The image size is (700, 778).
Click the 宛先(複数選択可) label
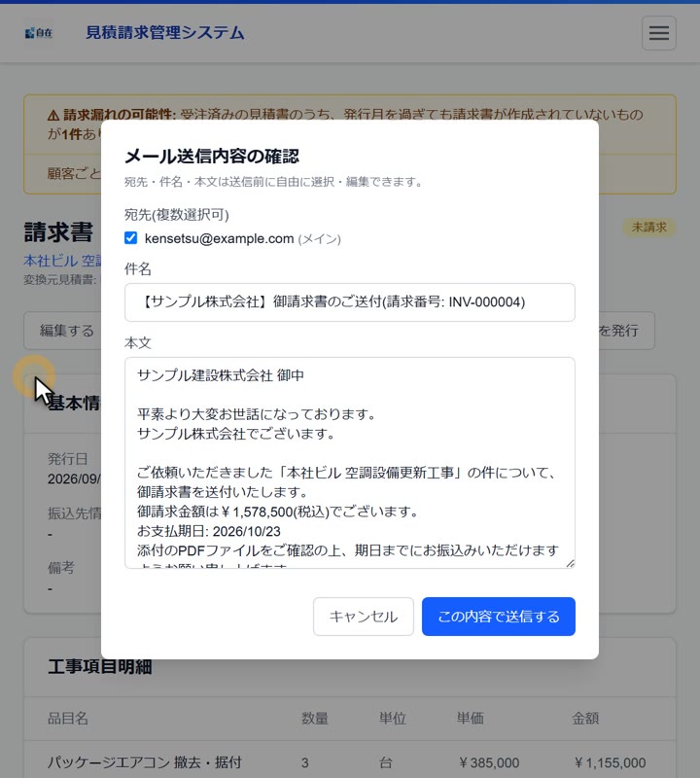pyautogui.click(x=177, y=215)
